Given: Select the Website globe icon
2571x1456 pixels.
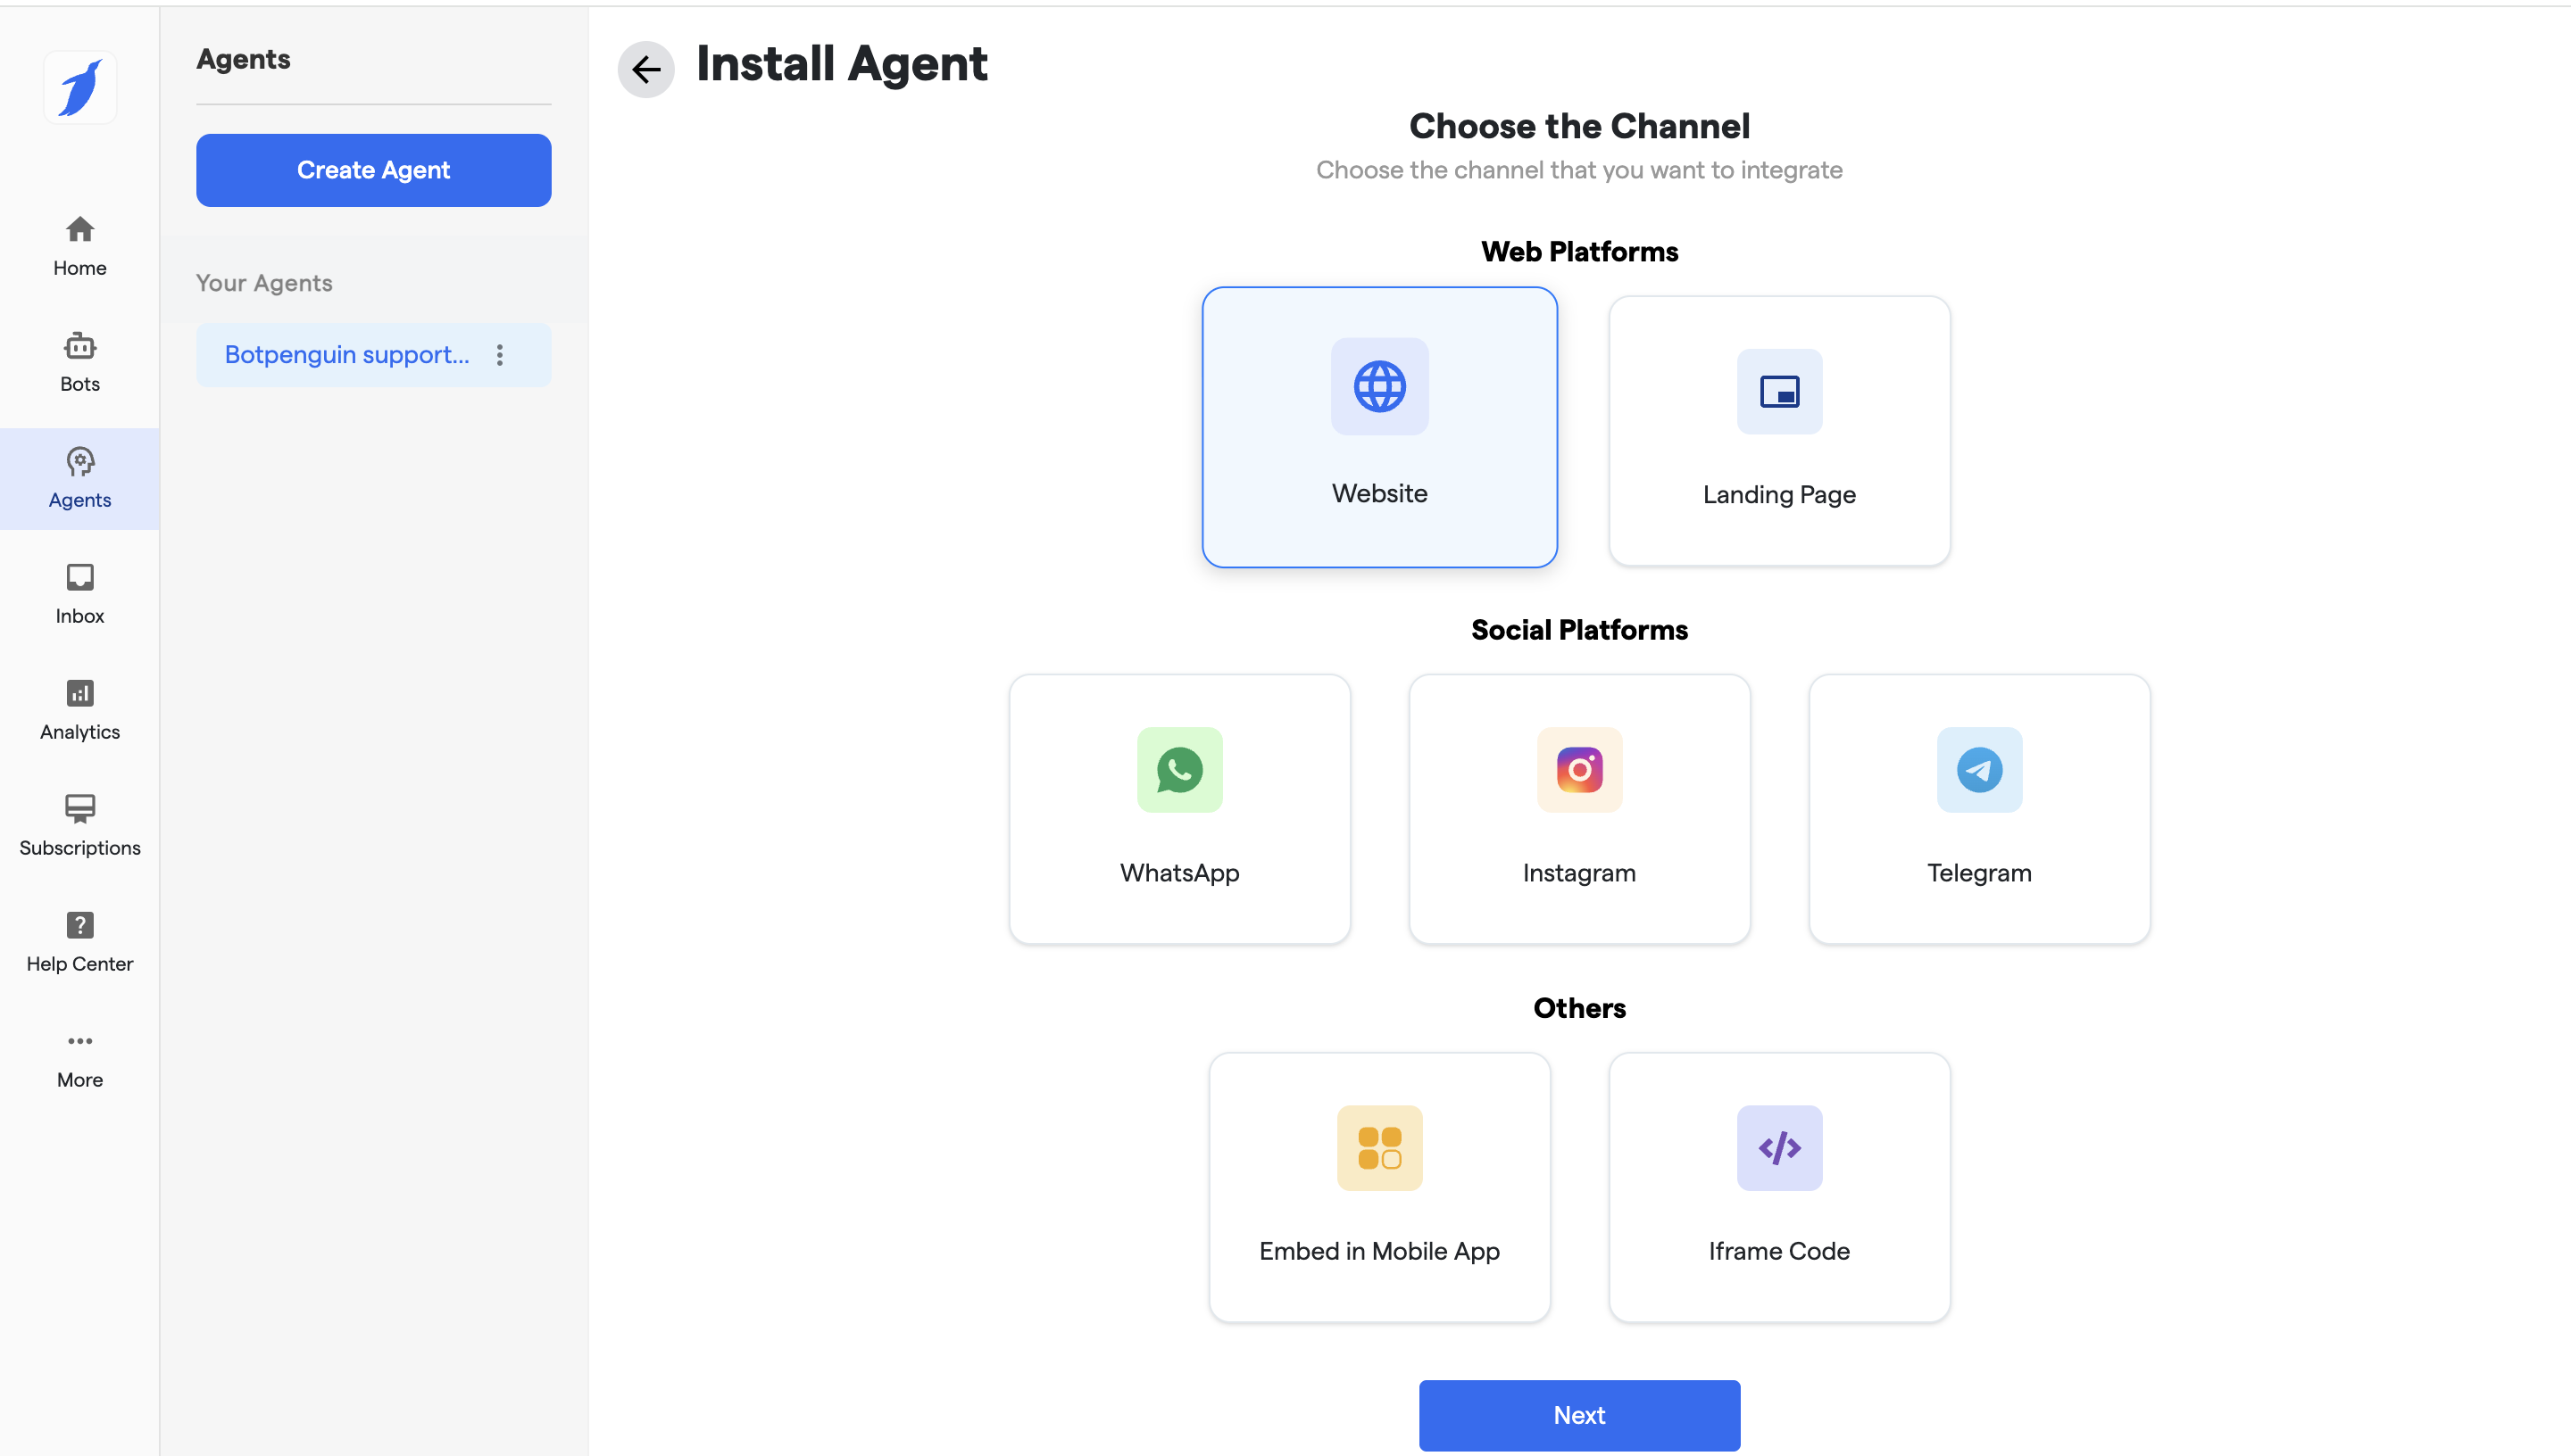Looking at the screenshot, I should tap(1378, 386).
